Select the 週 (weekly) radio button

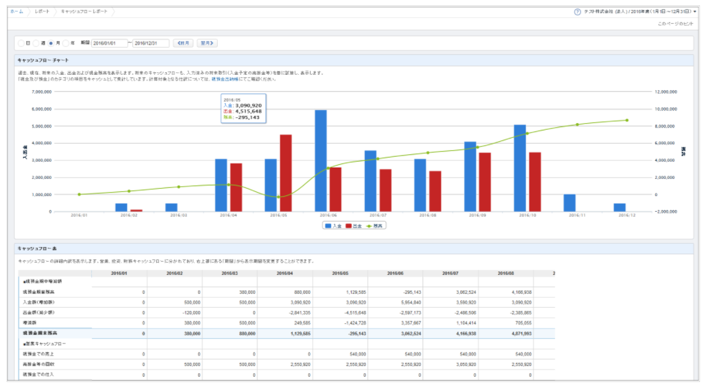(36, 43)
